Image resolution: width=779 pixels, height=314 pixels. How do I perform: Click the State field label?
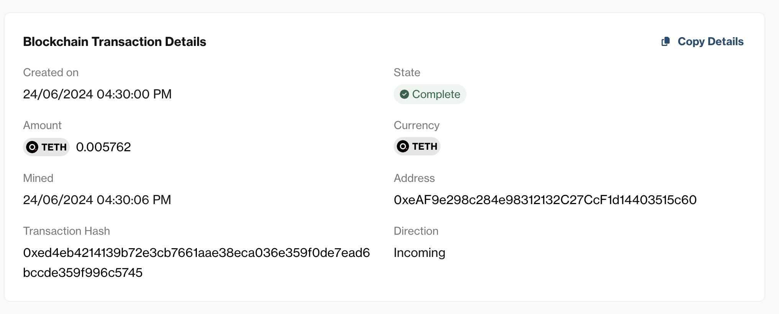(x=407, y=72)
